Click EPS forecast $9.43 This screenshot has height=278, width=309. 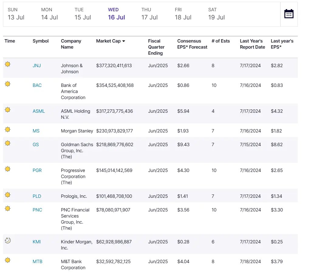[183, 144]
